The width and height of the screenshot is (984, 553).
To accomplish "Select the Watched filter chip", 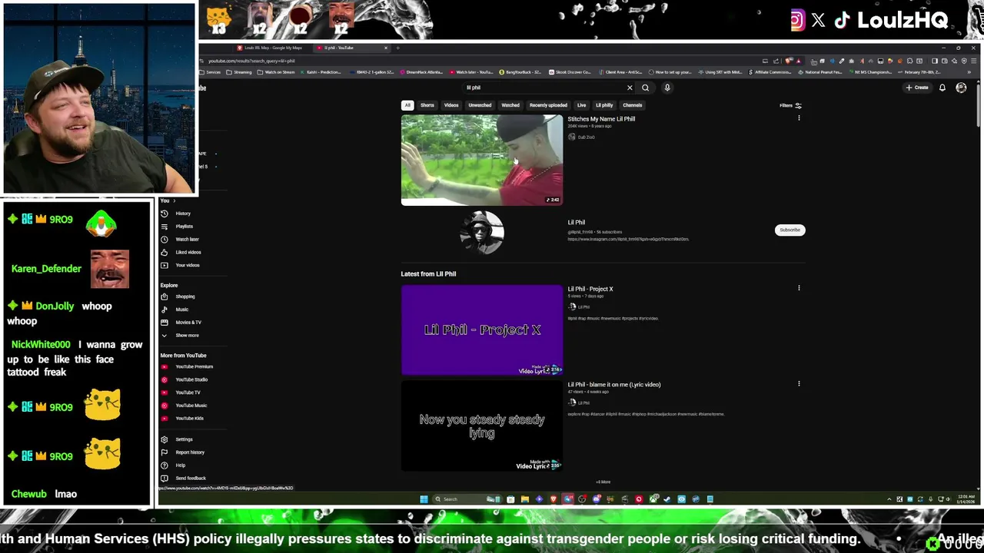I will click(510, 105).
